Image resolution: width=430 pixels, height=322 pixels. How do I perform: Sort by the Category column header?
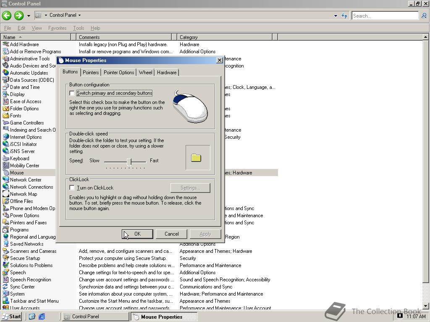pos(225,37)
